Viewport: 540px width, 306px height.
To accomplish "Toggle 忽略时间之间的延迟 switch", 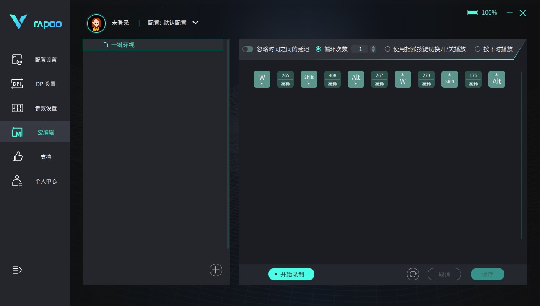I will point(248,49).
